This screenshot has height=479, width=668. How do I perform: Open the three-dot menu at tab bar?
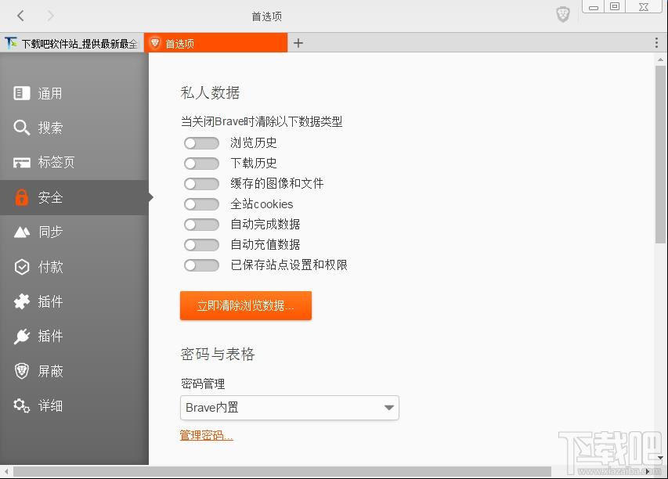[x=656, y=42]
